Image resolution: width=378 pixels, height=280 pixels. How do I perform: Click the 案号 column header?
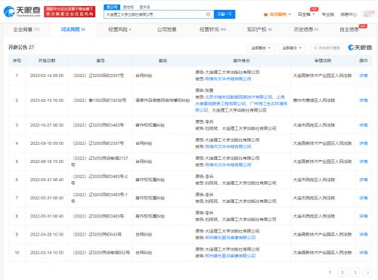(101, 60)
